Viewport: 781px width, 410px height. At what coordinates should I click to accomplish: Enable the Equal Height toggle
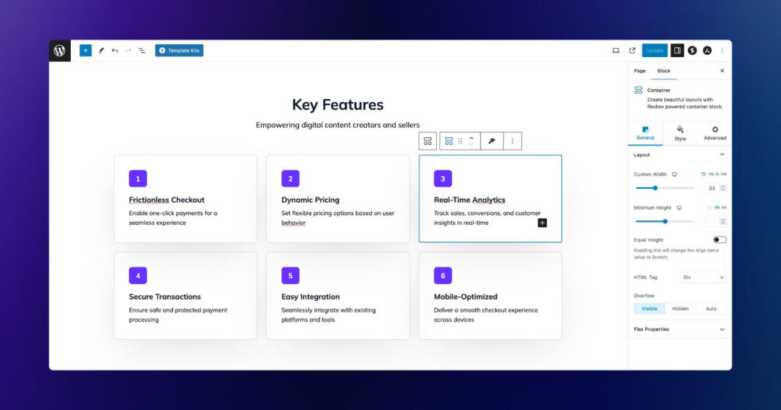tap(719, 240)
